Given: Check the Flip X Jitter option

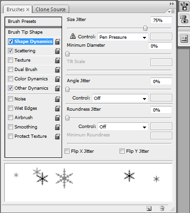Looking at the screenshot, I should pos(67,151).
